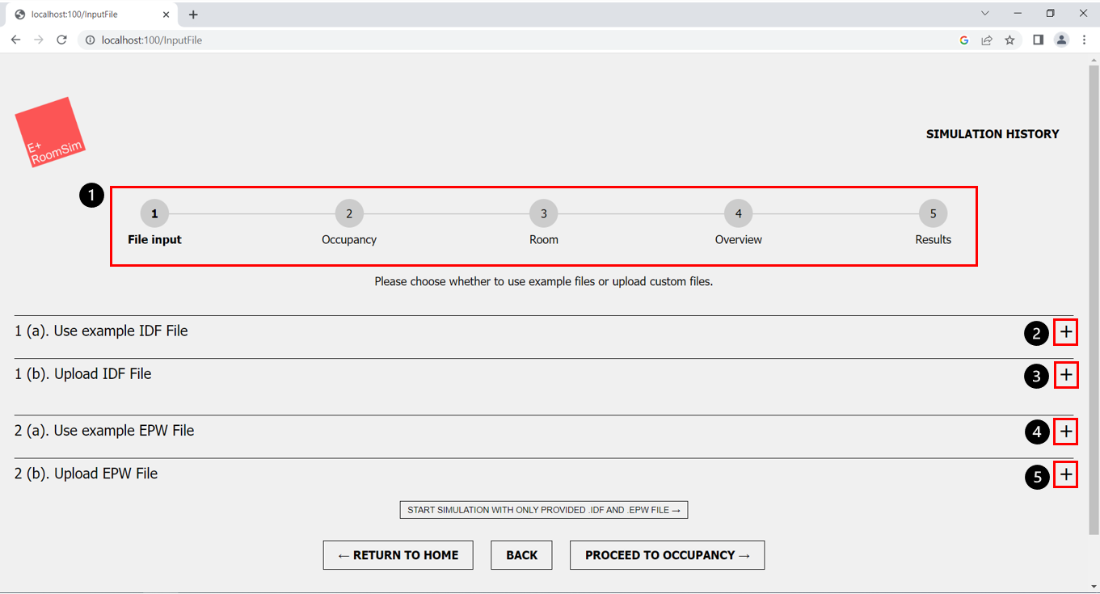
Task: Bookmark this page with the star icon
Action: (x=1009, y=39)
